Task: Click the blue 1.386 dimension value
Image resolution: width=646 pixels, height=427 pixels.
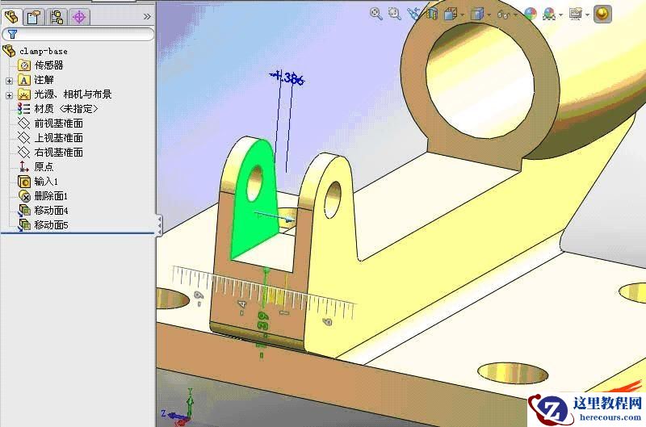Action: coord(287,77)
